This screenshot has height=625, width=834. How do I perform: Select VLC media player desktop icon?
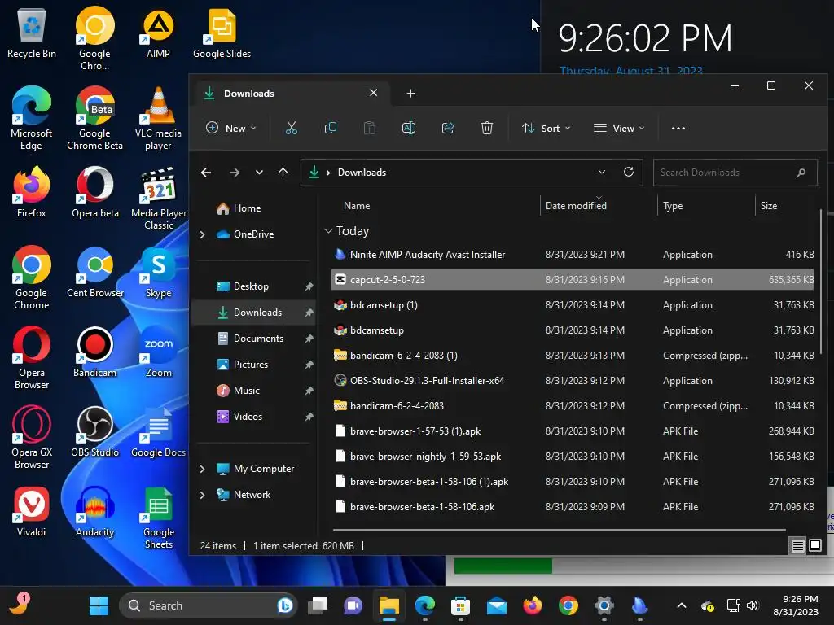158,119
